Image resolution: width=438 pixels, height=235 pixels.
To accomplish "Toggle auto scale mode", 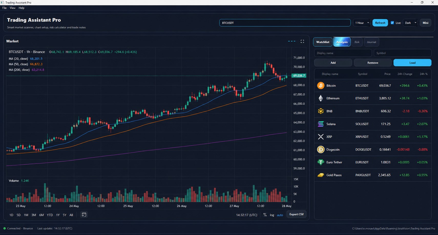I will tap(280, 215).
